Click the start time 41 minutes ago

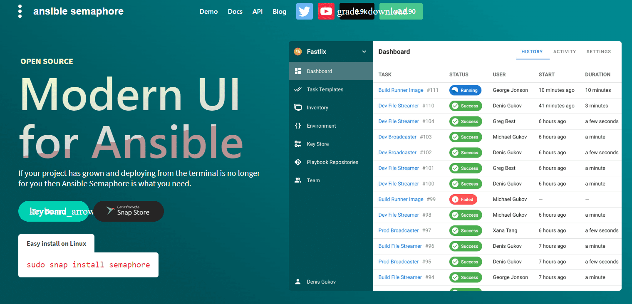click(557, 106)
